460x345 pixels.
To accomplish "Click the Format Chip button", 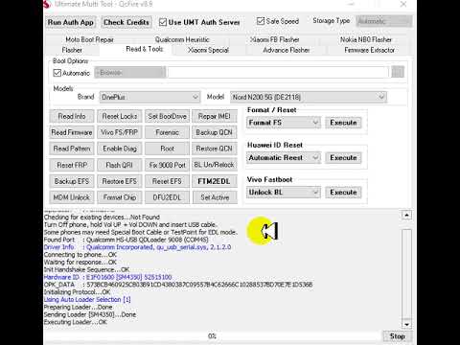I will (120, 197).
